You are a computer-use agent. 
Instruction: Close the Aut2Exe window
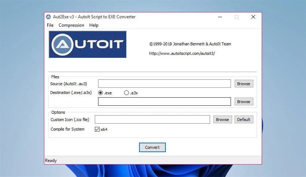[x=253, y=17]
